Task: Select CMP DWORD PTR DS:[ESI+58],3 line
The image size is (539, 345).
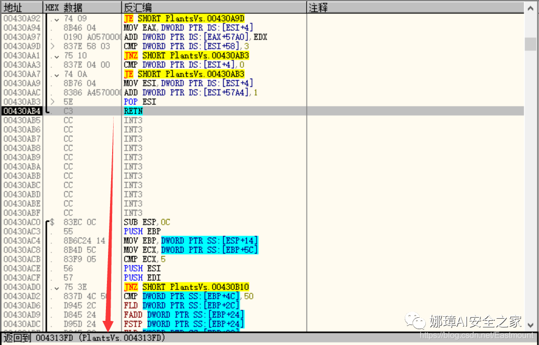Action: (186, 46)
